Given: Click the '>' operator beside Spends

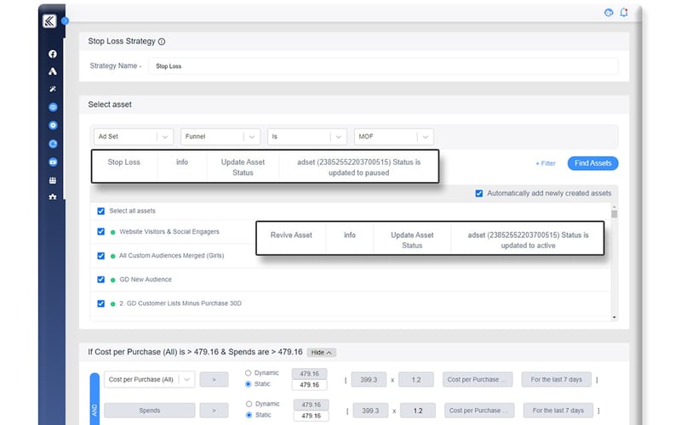Looking at the screenshot, I should 214,411.
